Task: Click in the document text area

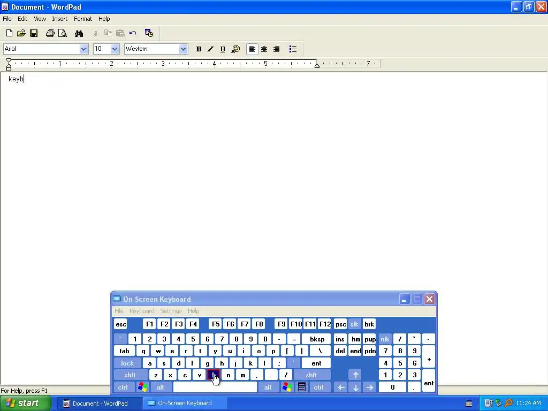Action: (x=273, y=182)
